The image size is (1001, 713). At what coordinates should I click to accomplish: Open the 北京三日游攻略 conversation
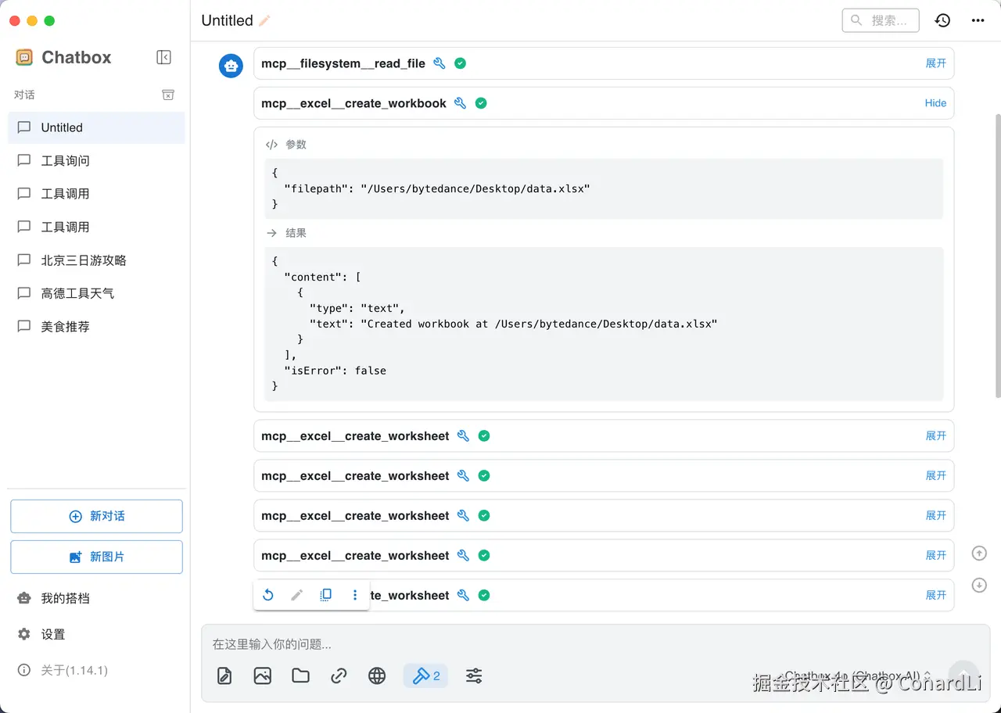click(x=96, y=260)
